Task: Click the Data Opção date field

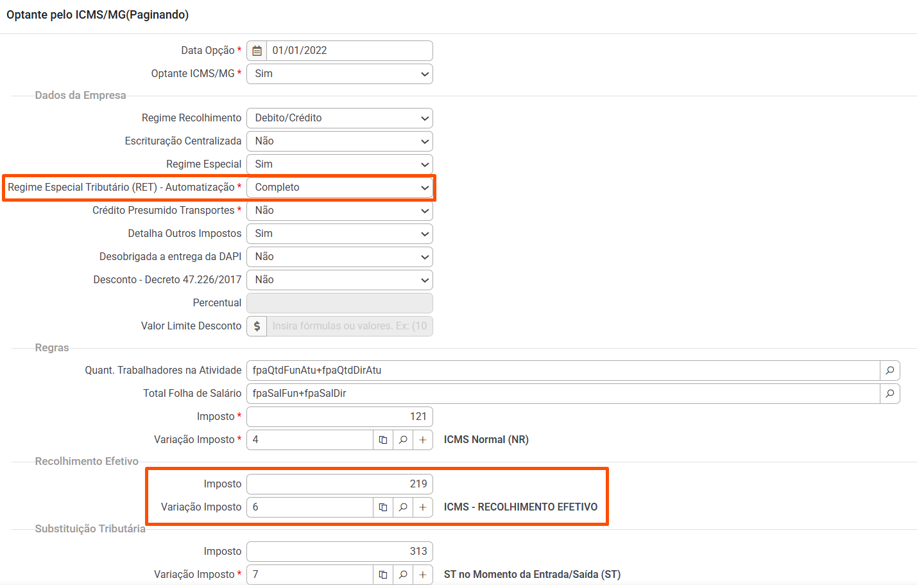Action: click(x=349, y=51)
